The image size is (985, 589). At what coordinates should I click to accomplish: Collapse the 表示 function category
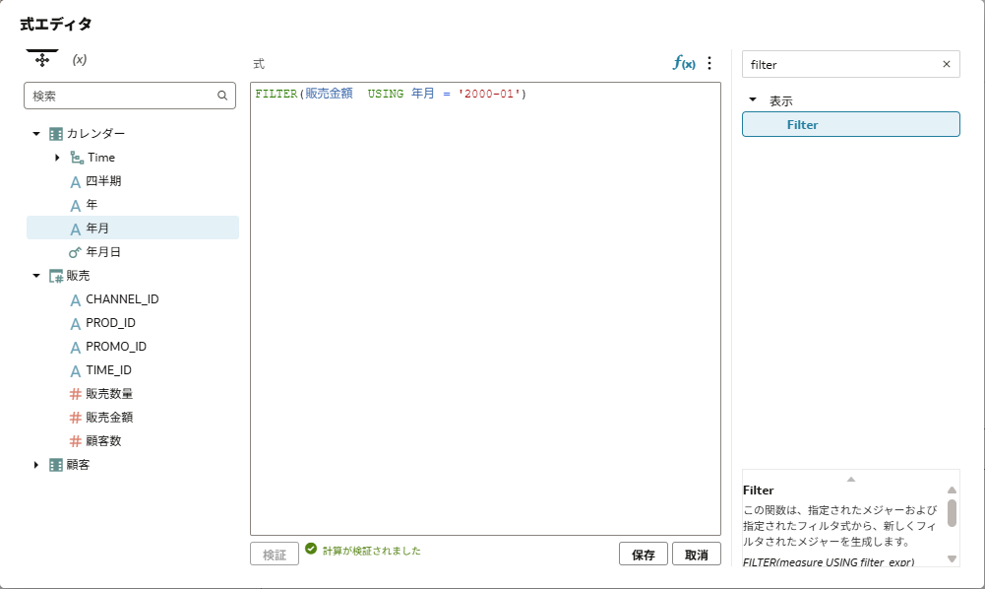point(753,100)
